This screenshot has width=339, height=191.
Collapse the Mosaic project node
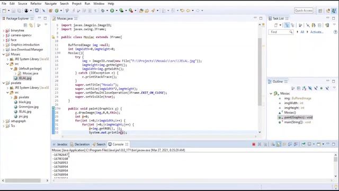[4, 54]
